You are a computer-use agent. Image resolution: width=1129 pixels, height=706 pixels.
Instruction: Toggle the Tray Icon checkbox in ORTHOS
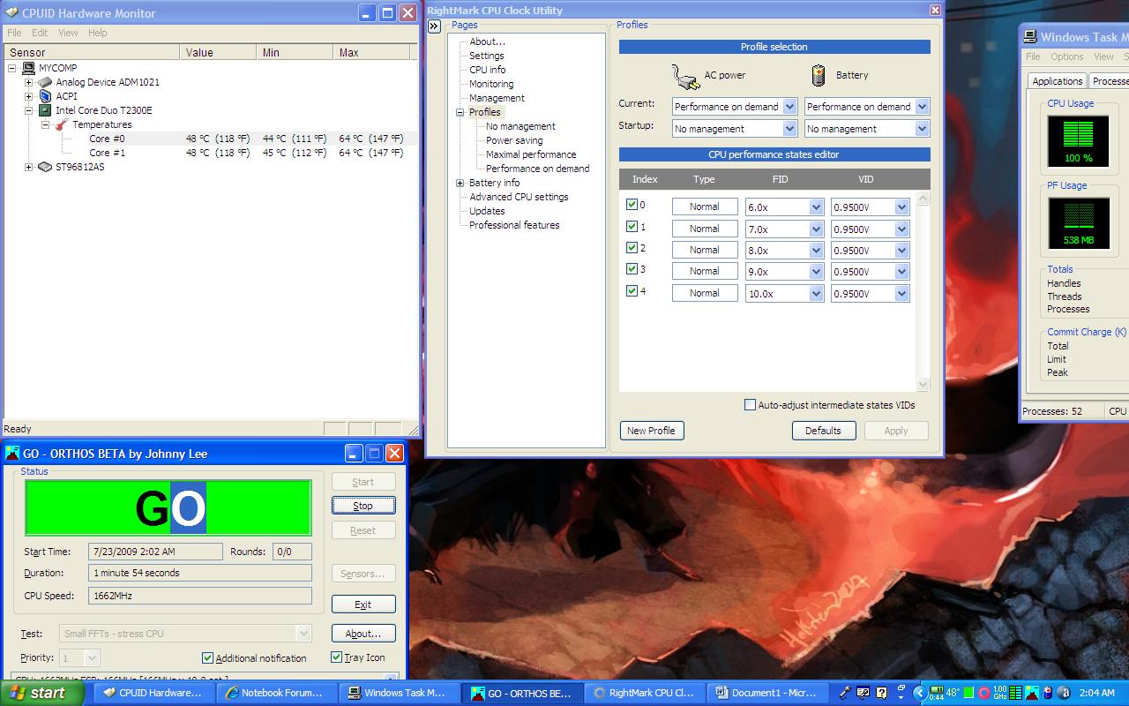336,657
